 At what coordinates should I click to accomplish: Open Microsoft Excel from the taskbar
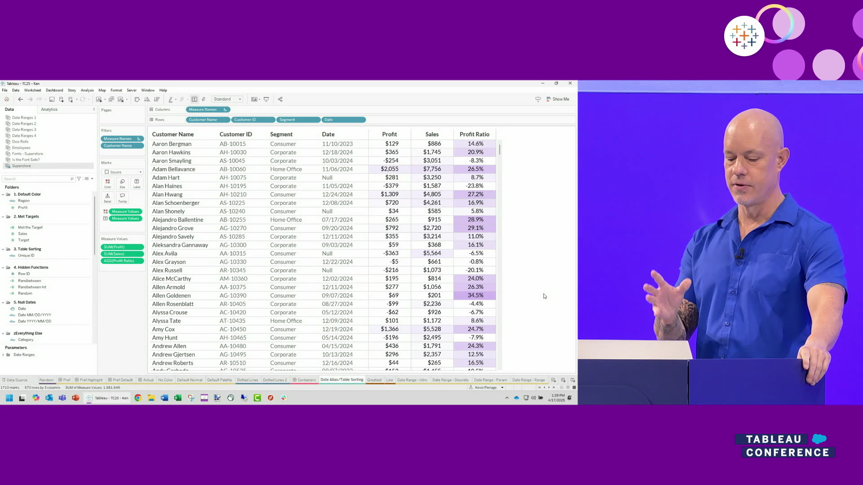(178, 398)
